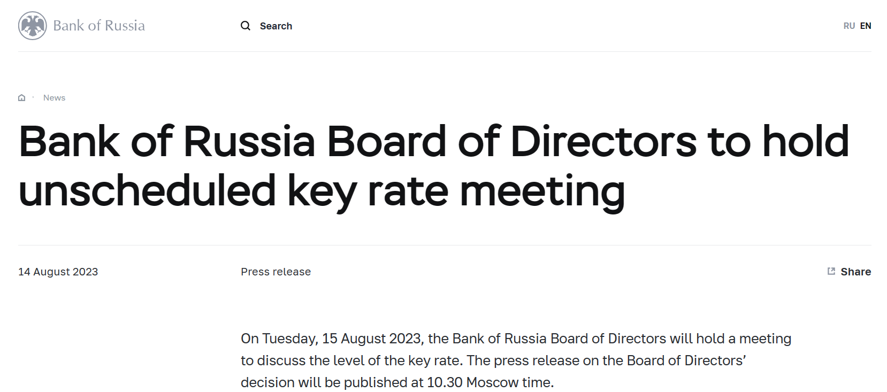Click the share arrow icon
Screen dimensions: 887x392
(x=831, y=271)
